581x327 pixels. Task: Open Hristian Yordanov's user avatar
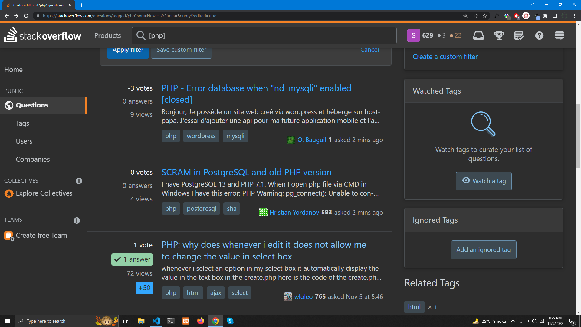pos(263,213)
